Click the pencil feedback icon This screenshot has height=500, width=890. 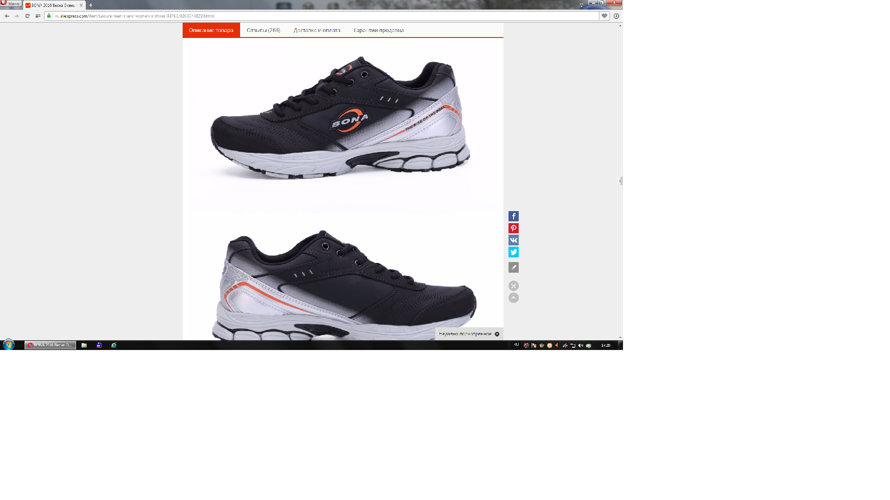pos(513,268)
